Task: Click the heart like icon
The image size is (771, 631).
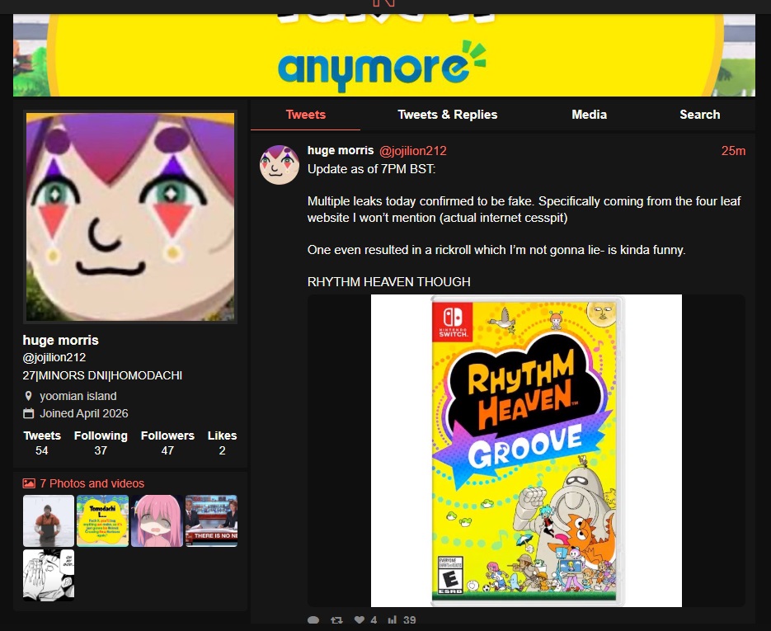Action: coord(360,619)
